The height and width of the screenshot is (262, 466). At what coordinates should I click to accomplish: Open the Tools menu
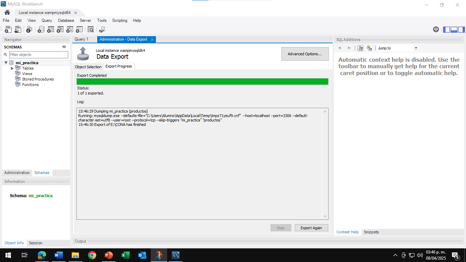pyautogui.click(x=102, y=20)
